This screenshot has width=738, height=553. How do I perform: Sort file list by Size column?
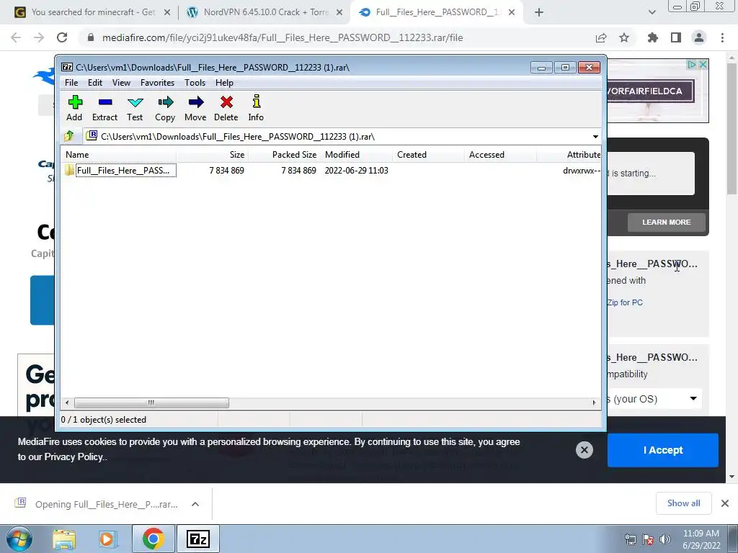coord(213,155)
